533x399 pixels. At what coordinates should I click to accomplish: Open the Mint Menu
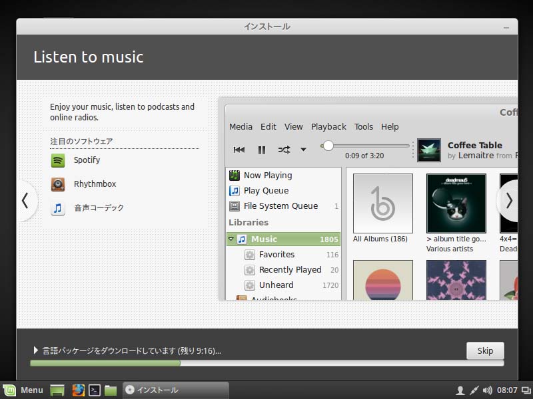click(x=25, y=390)
